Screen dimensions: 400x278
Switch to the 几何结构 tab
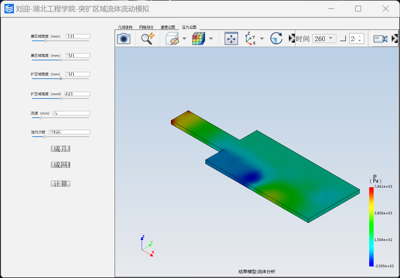coord(125,27)
